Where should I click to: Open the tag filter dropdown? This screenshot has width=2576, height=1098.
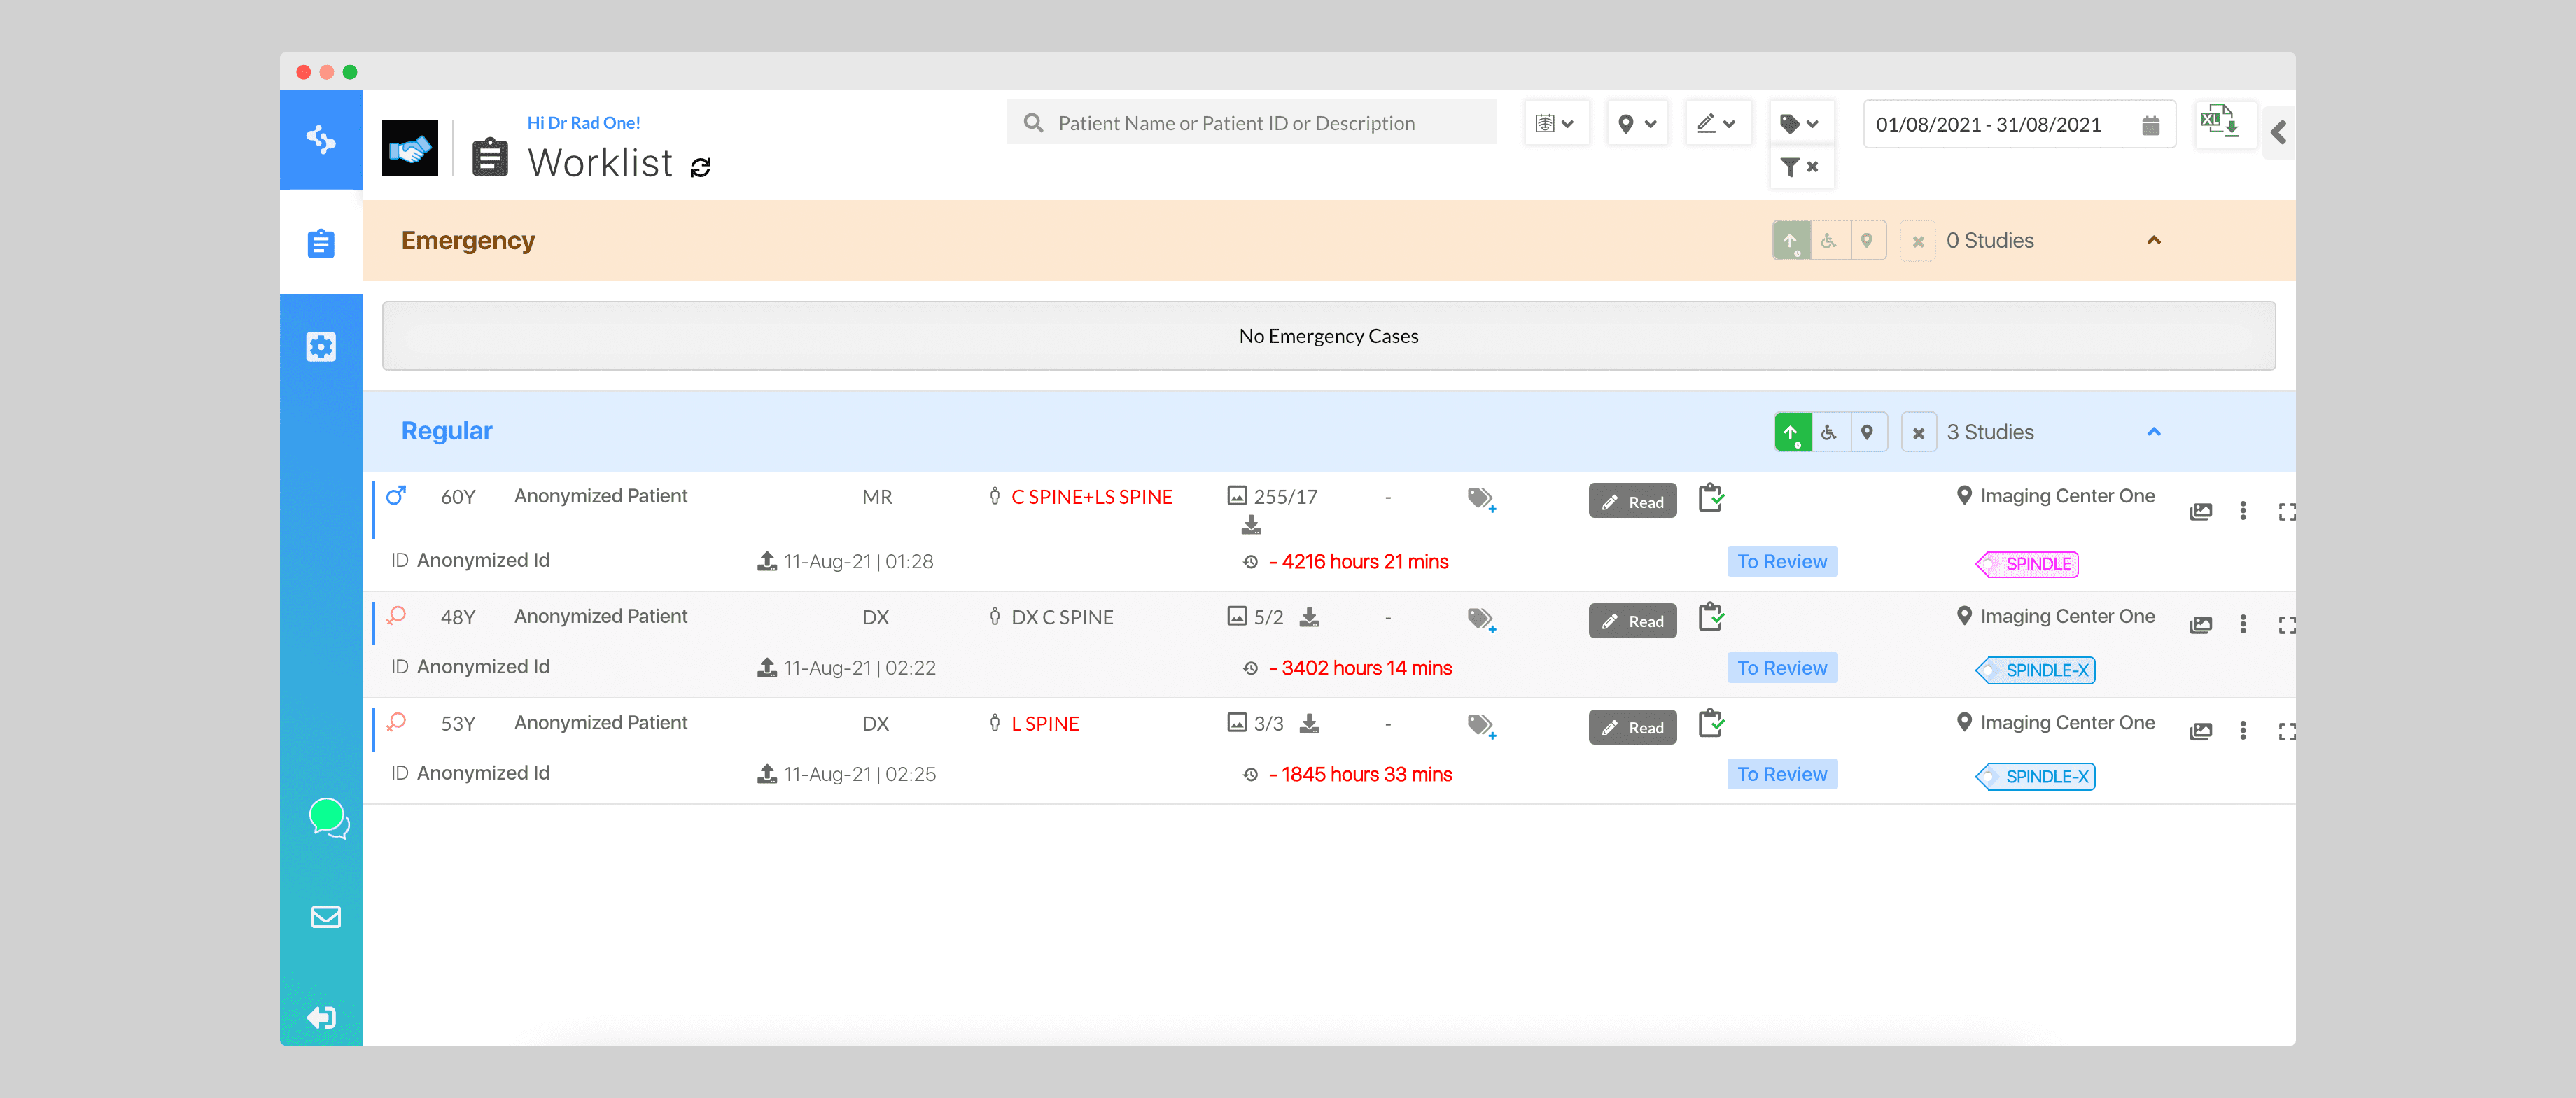(x=1799, y=124)
